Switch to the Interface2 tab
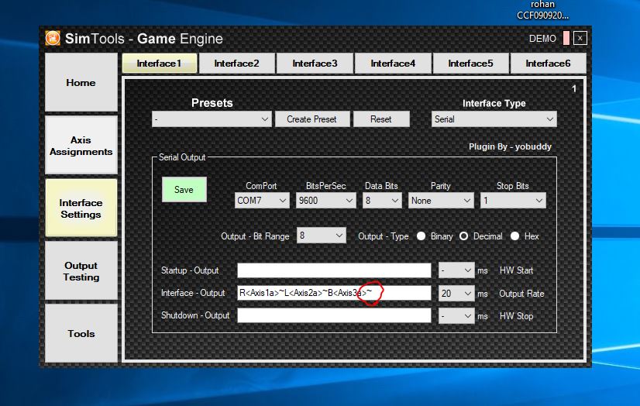Image resolution: width=640 pixels, height=406 pixels. click(x=237, y=64)
